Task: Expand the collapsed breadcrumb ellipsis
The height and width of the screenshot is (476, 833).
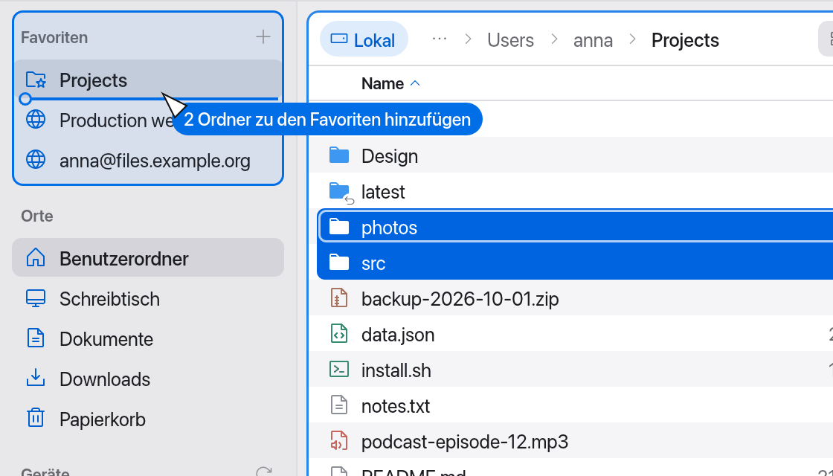Action: tap(440, 39)
